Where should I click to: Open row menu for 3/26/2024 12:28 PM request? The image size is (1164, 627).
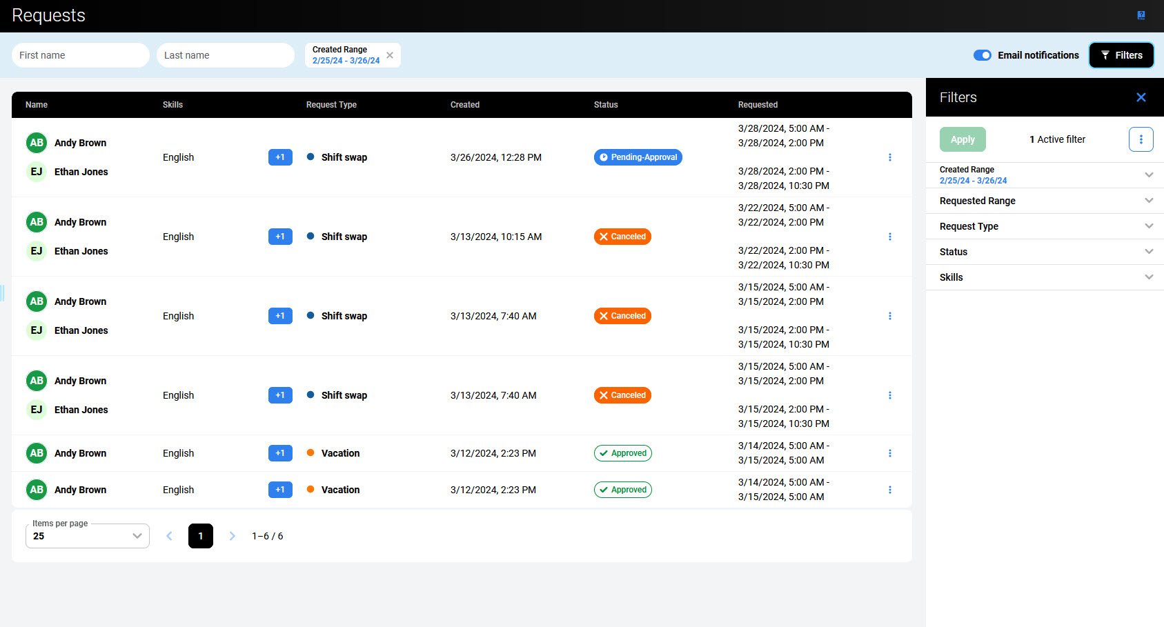(x=890, y=157)
